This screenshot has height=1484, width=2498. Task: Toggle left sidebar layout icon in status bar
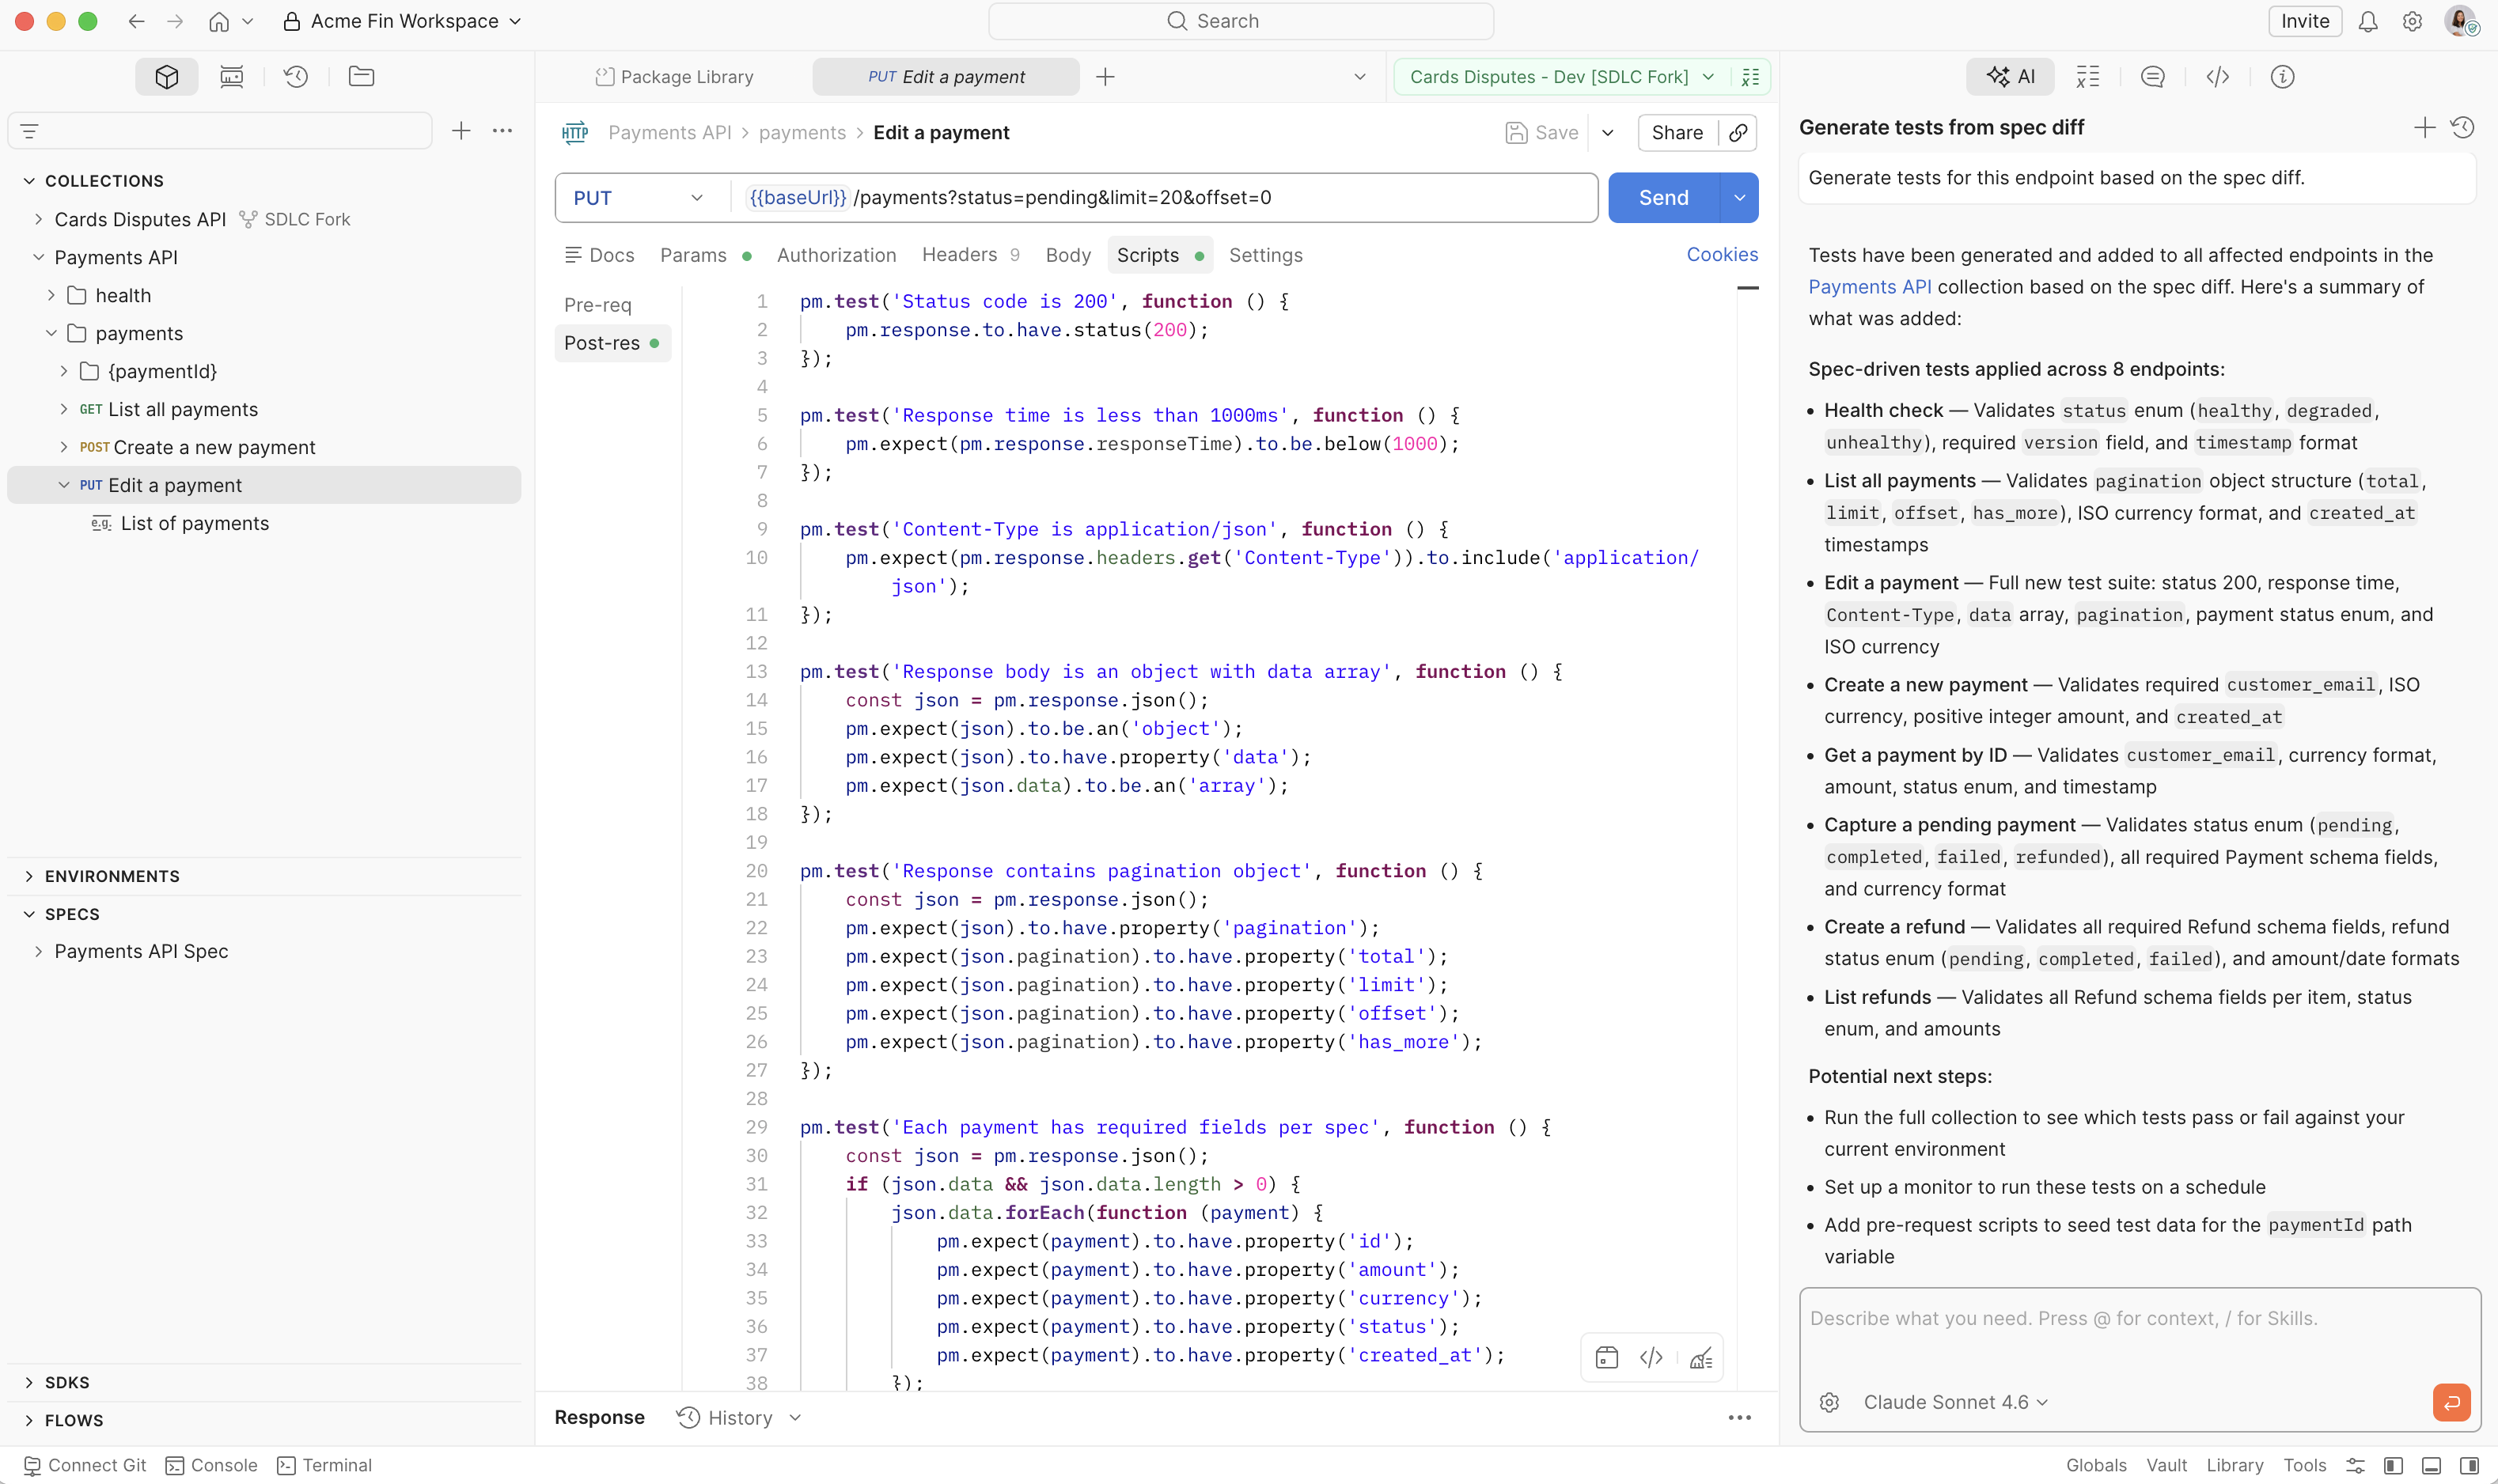click(x=2393, y=1465)
